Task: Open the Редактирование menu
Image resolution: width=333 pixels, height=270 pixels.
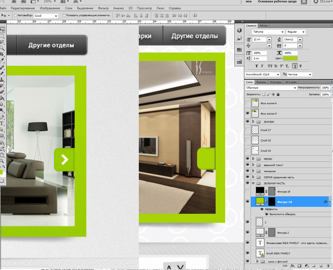Action: (x=23, y=8)
